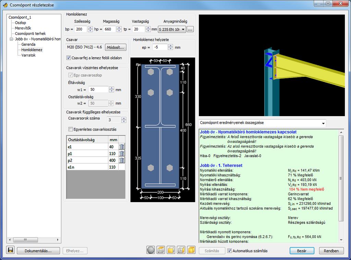This screenshot has height=260, width=351.
Task: Open Csomópont eredményeinek összegzése dropdown
Action: pos(262,123)
